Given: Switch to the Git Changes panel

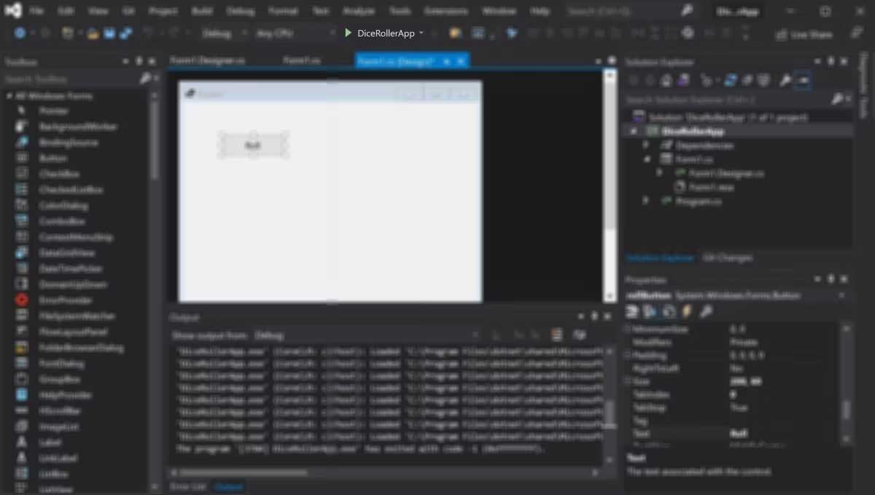Looking at the screenshot, I should tap(727, 257).
